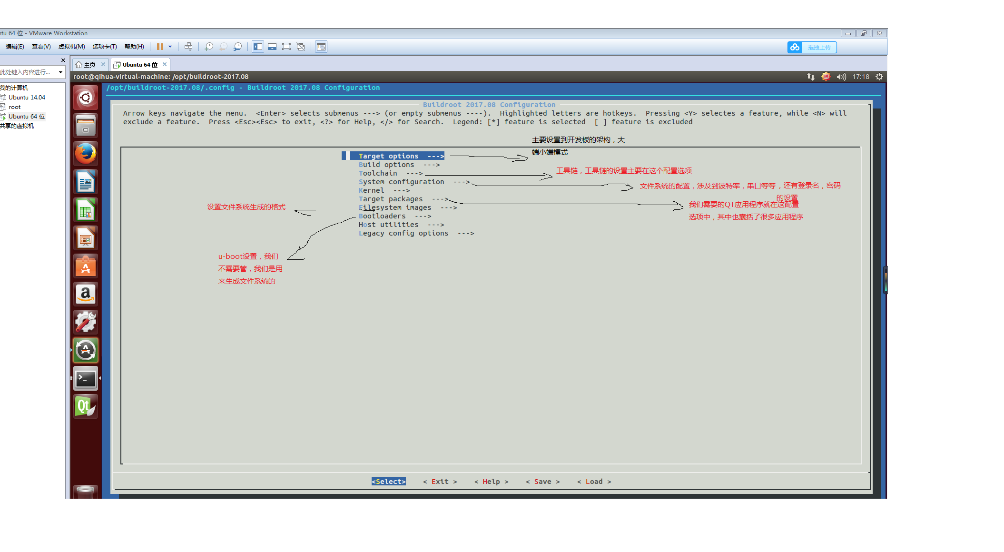
Task: Open the Ubuntu Dash launcher icon
Action: (86, 98)
